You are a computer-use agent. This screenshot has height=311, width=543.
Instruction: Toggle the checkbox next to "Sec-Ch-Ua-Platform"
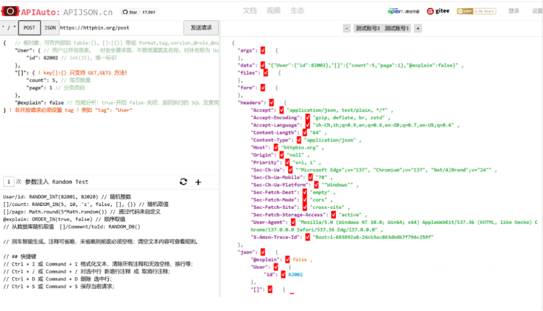point(316,184)
